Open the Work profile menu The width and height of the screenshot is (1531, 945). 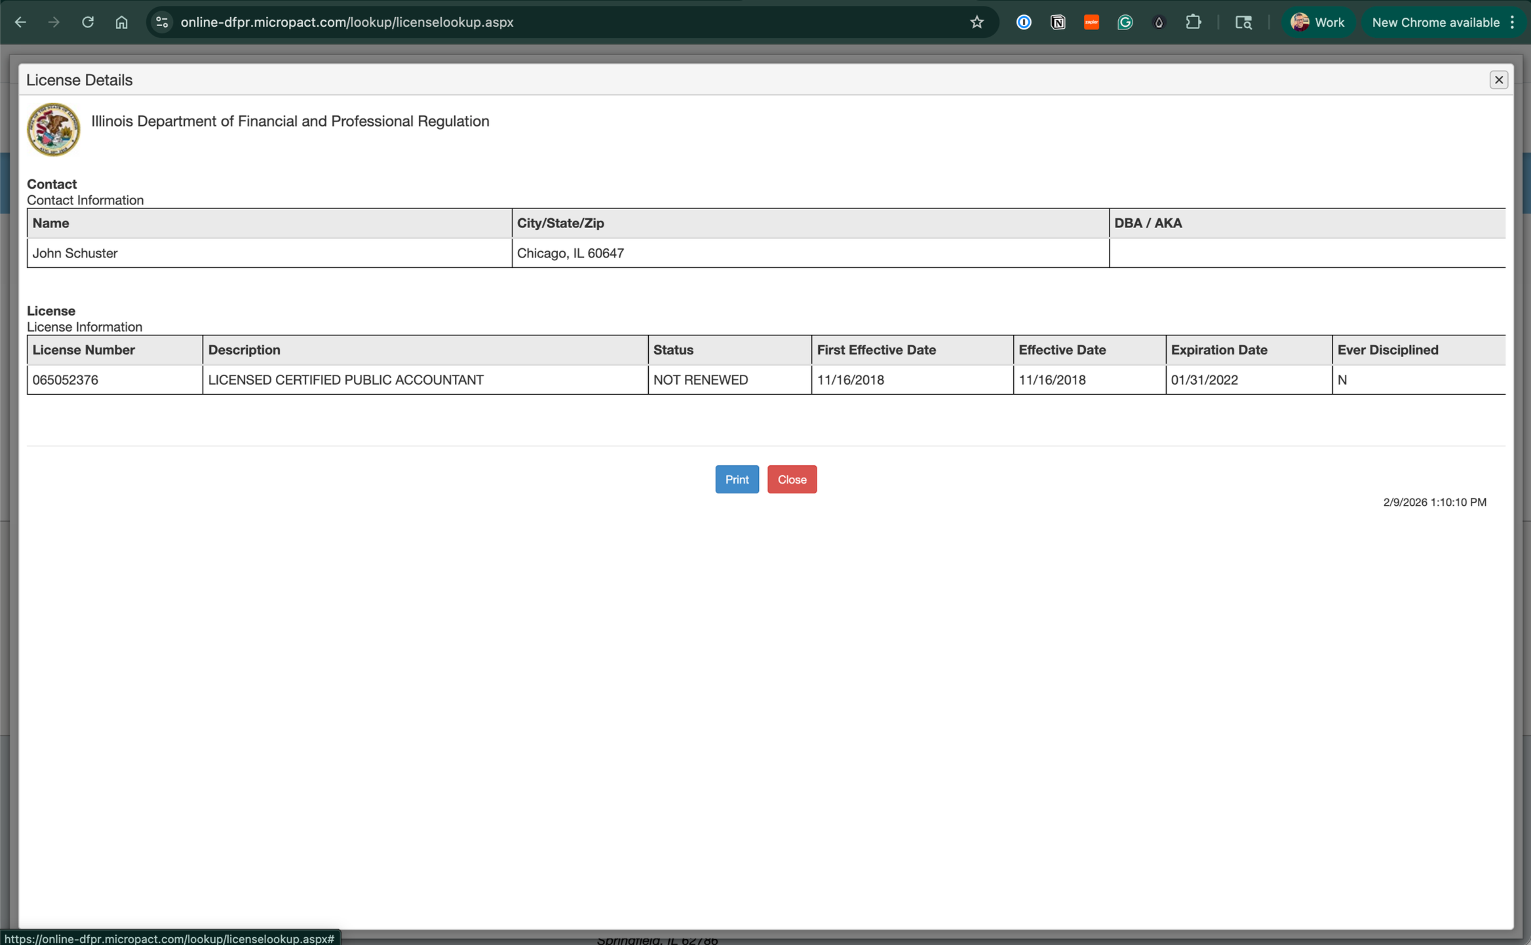tap(1317, 22)
